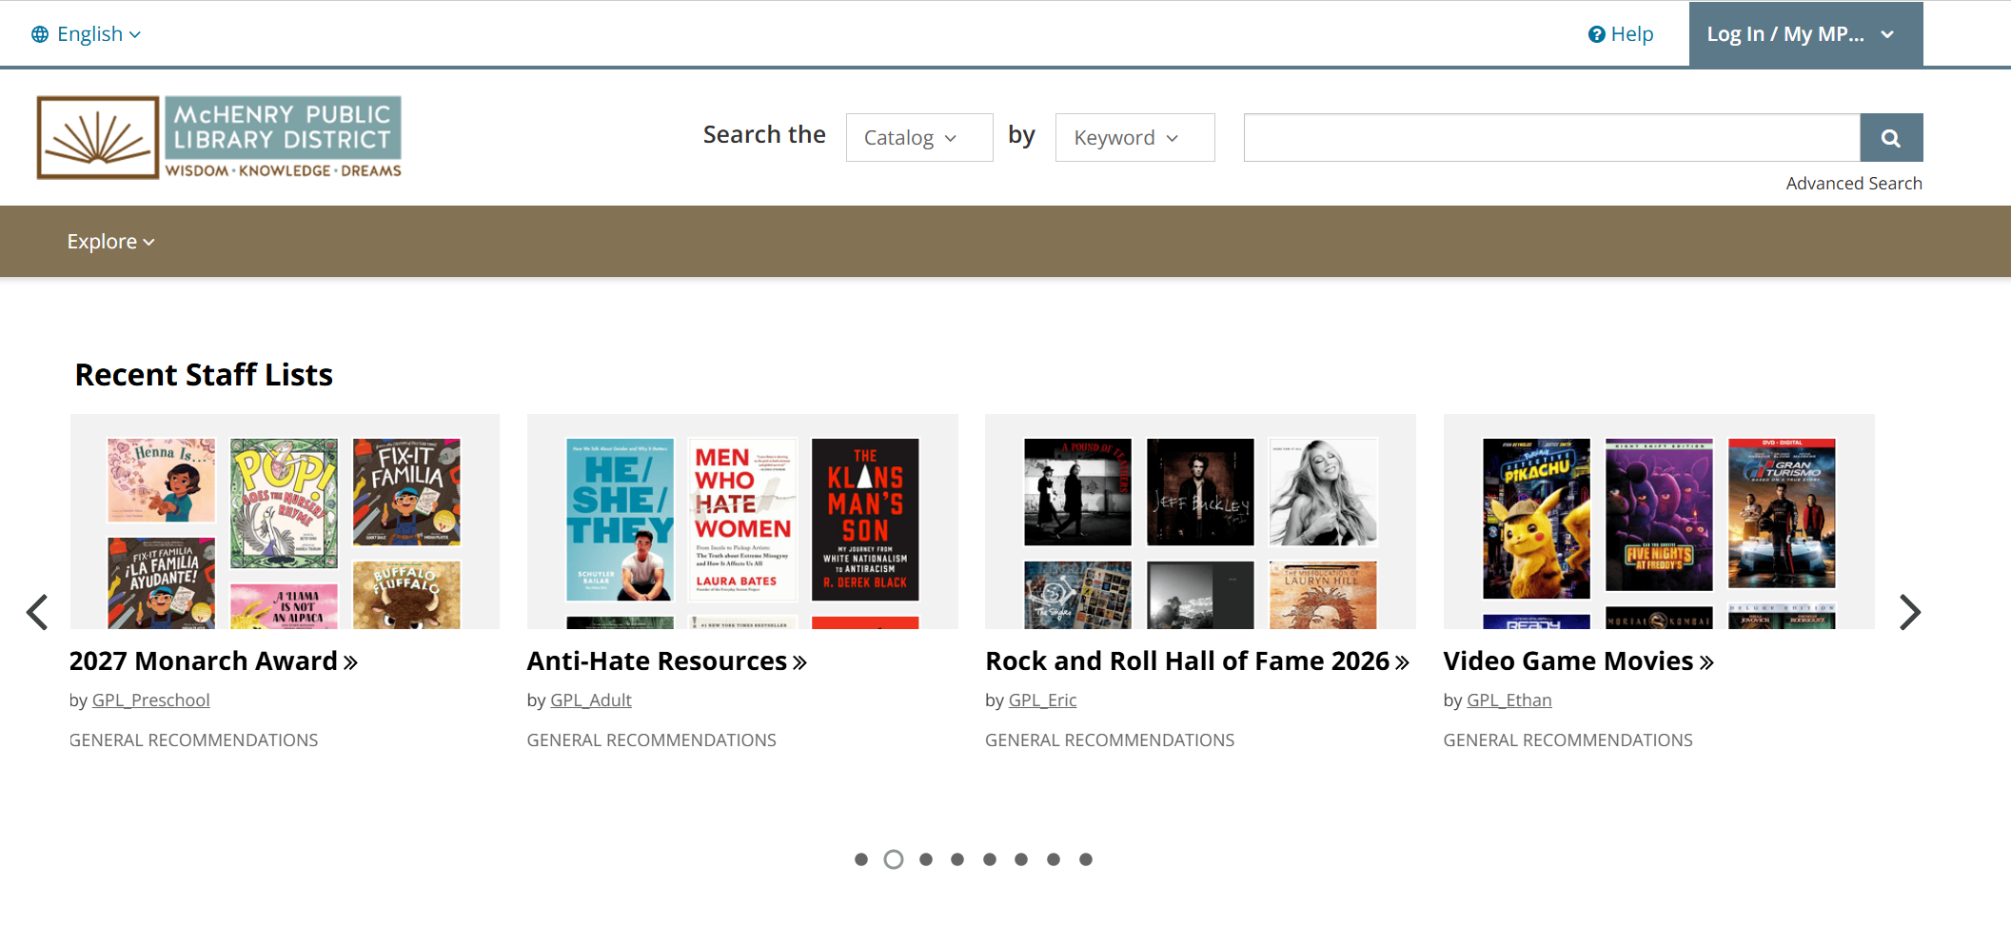Image resolution: width=2011 pixels, height=927 pixels.
Task: View the GPL_Ethan author profile
Action: pyautogui.click(x=1508, y=700)
